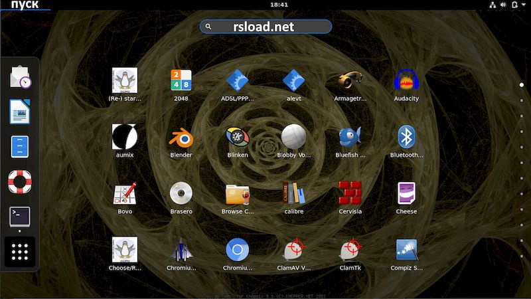Go to the last app page dot
The image size is (531, 299).
(x=522, y=256)
